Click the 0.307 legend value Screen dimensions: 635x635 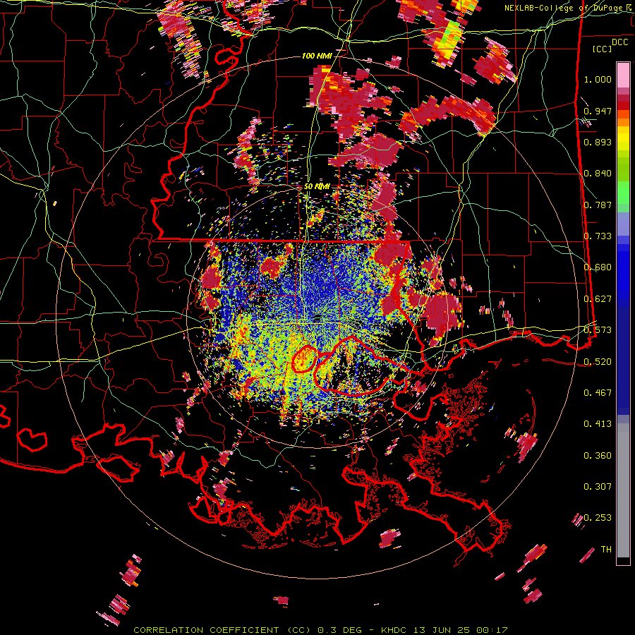[598, 487]
